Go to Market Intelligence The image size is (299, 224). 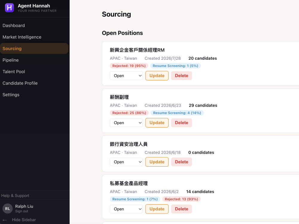(x=22, y=37)
